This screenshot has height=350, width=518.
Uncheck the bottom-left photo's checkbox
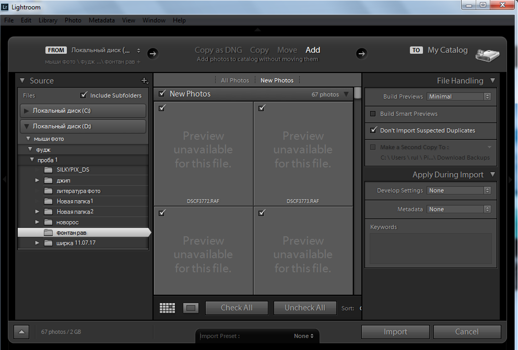[x=162, y=213]
